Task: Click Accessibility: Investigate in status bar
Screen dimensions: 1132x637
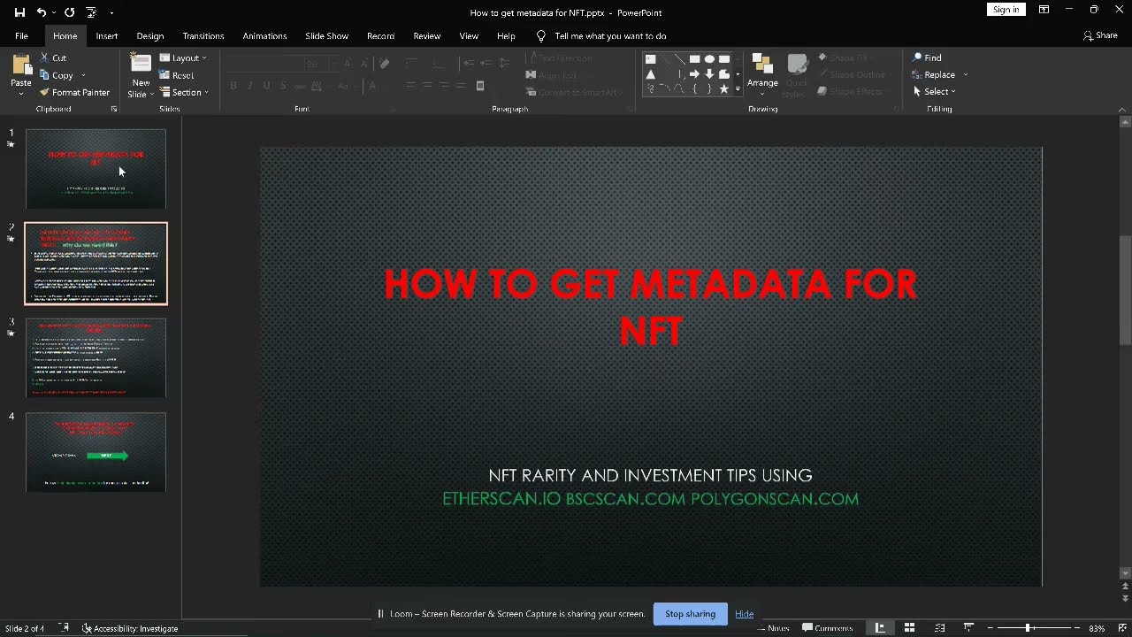Action: [x=130, y=628]
